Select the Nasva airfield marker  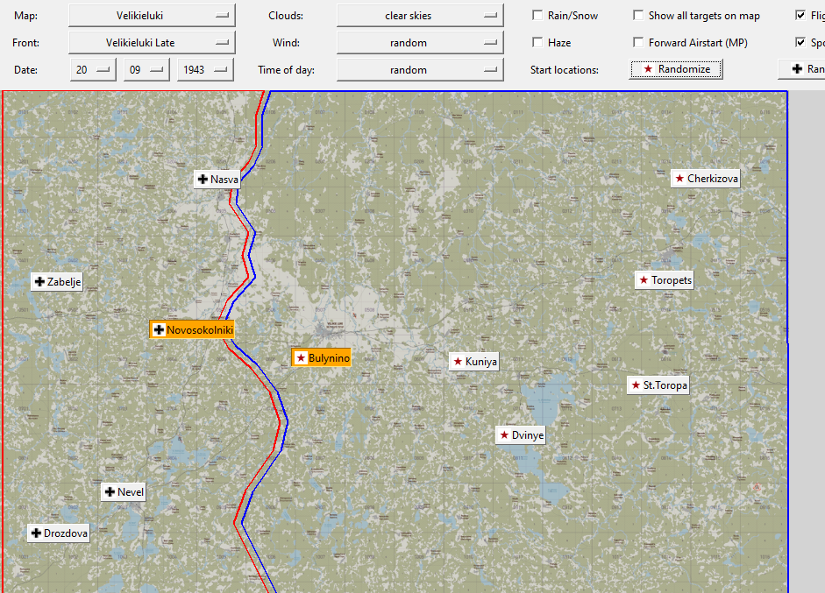[x=217, y=180]
